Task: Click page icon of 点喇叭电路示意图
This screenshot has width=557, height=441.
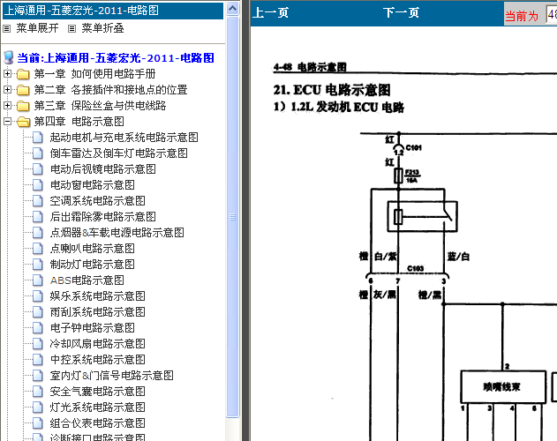Action: pyautogui.click(x=38, y=249)
